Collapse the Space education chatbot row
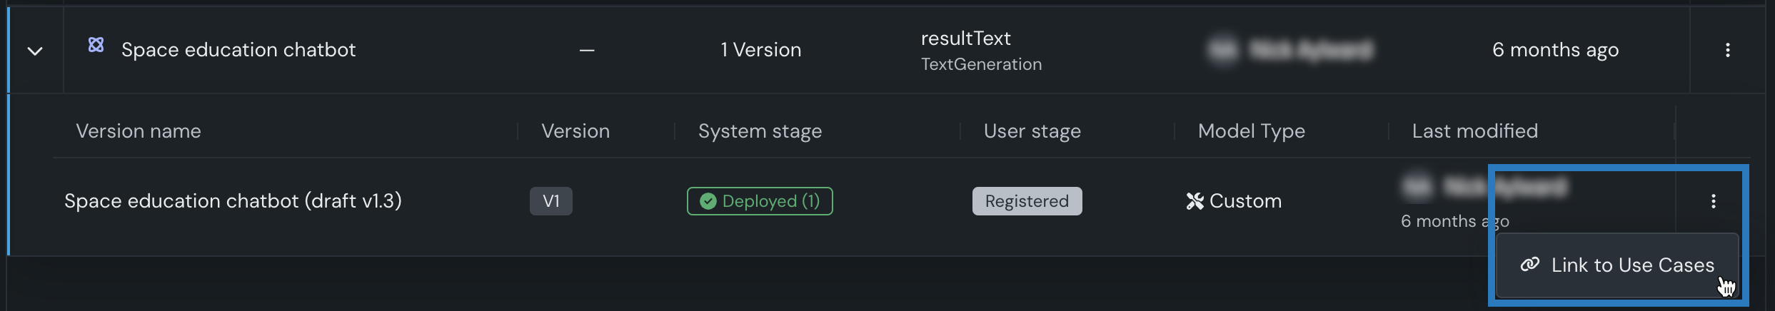This screenshot has width=1775, height=311. pyautogui.click(x=35, y=51)
